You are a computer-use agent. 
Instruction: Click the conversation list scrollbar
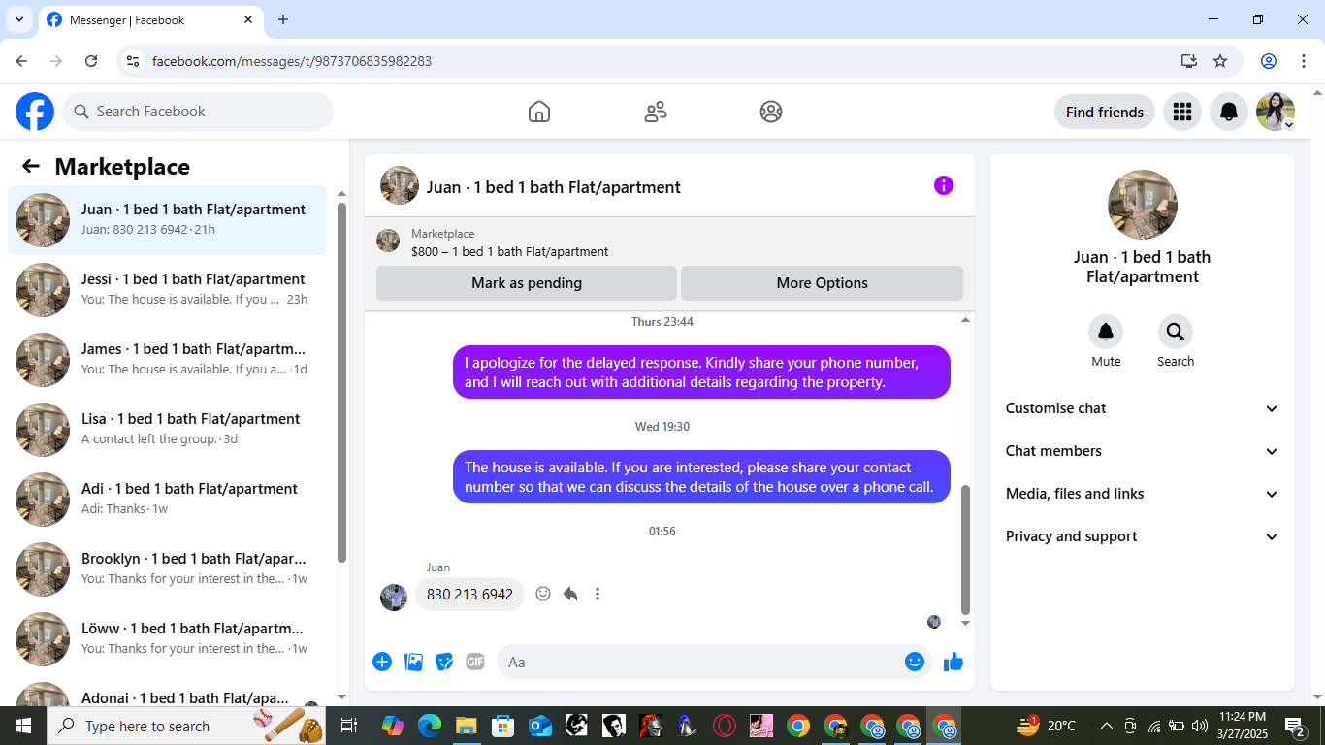point(341,382)
